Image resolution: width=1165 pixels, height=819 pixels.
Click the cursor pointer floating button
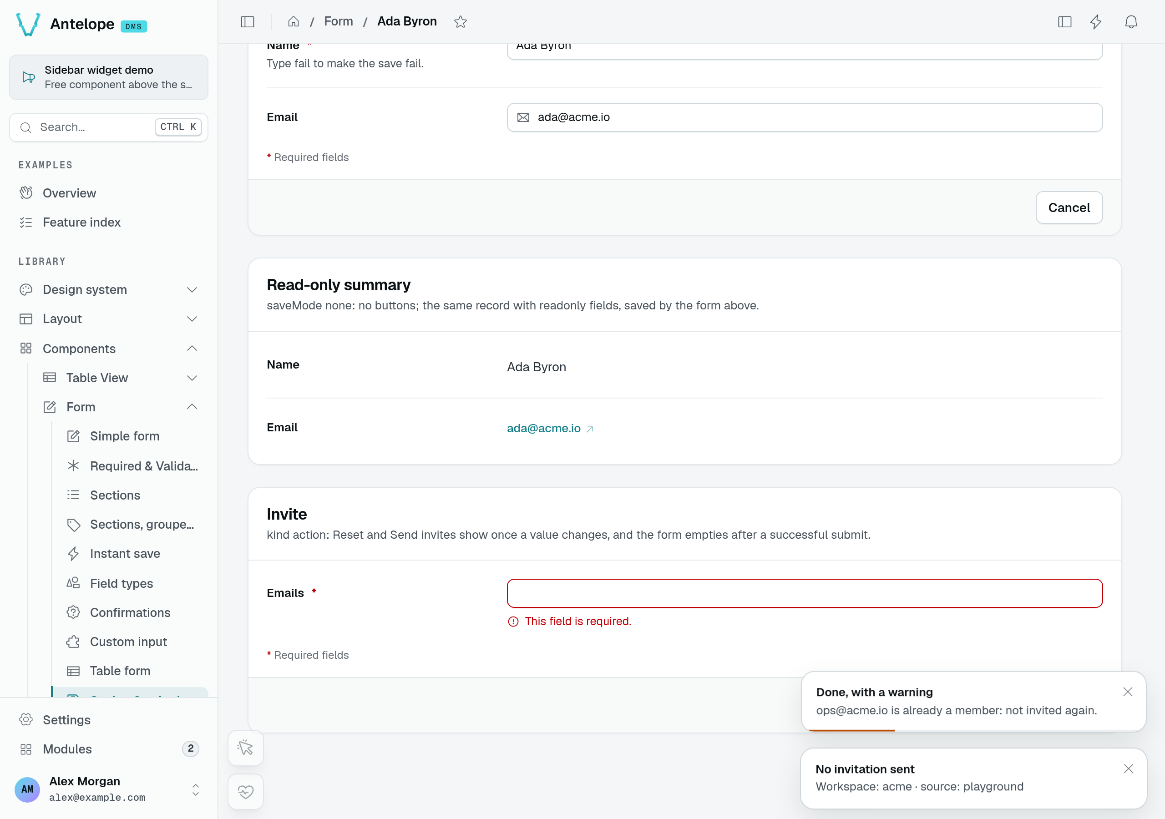pos(246,748)
